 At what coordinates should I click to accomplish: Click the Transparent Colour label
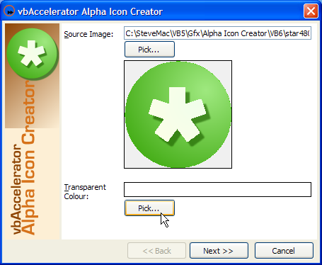click(85, 191)
